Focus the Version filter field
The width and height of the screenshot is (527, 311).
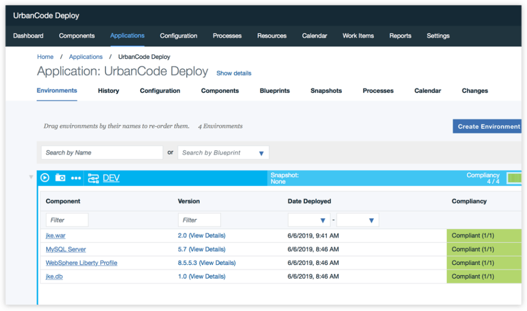click(199, 220)
